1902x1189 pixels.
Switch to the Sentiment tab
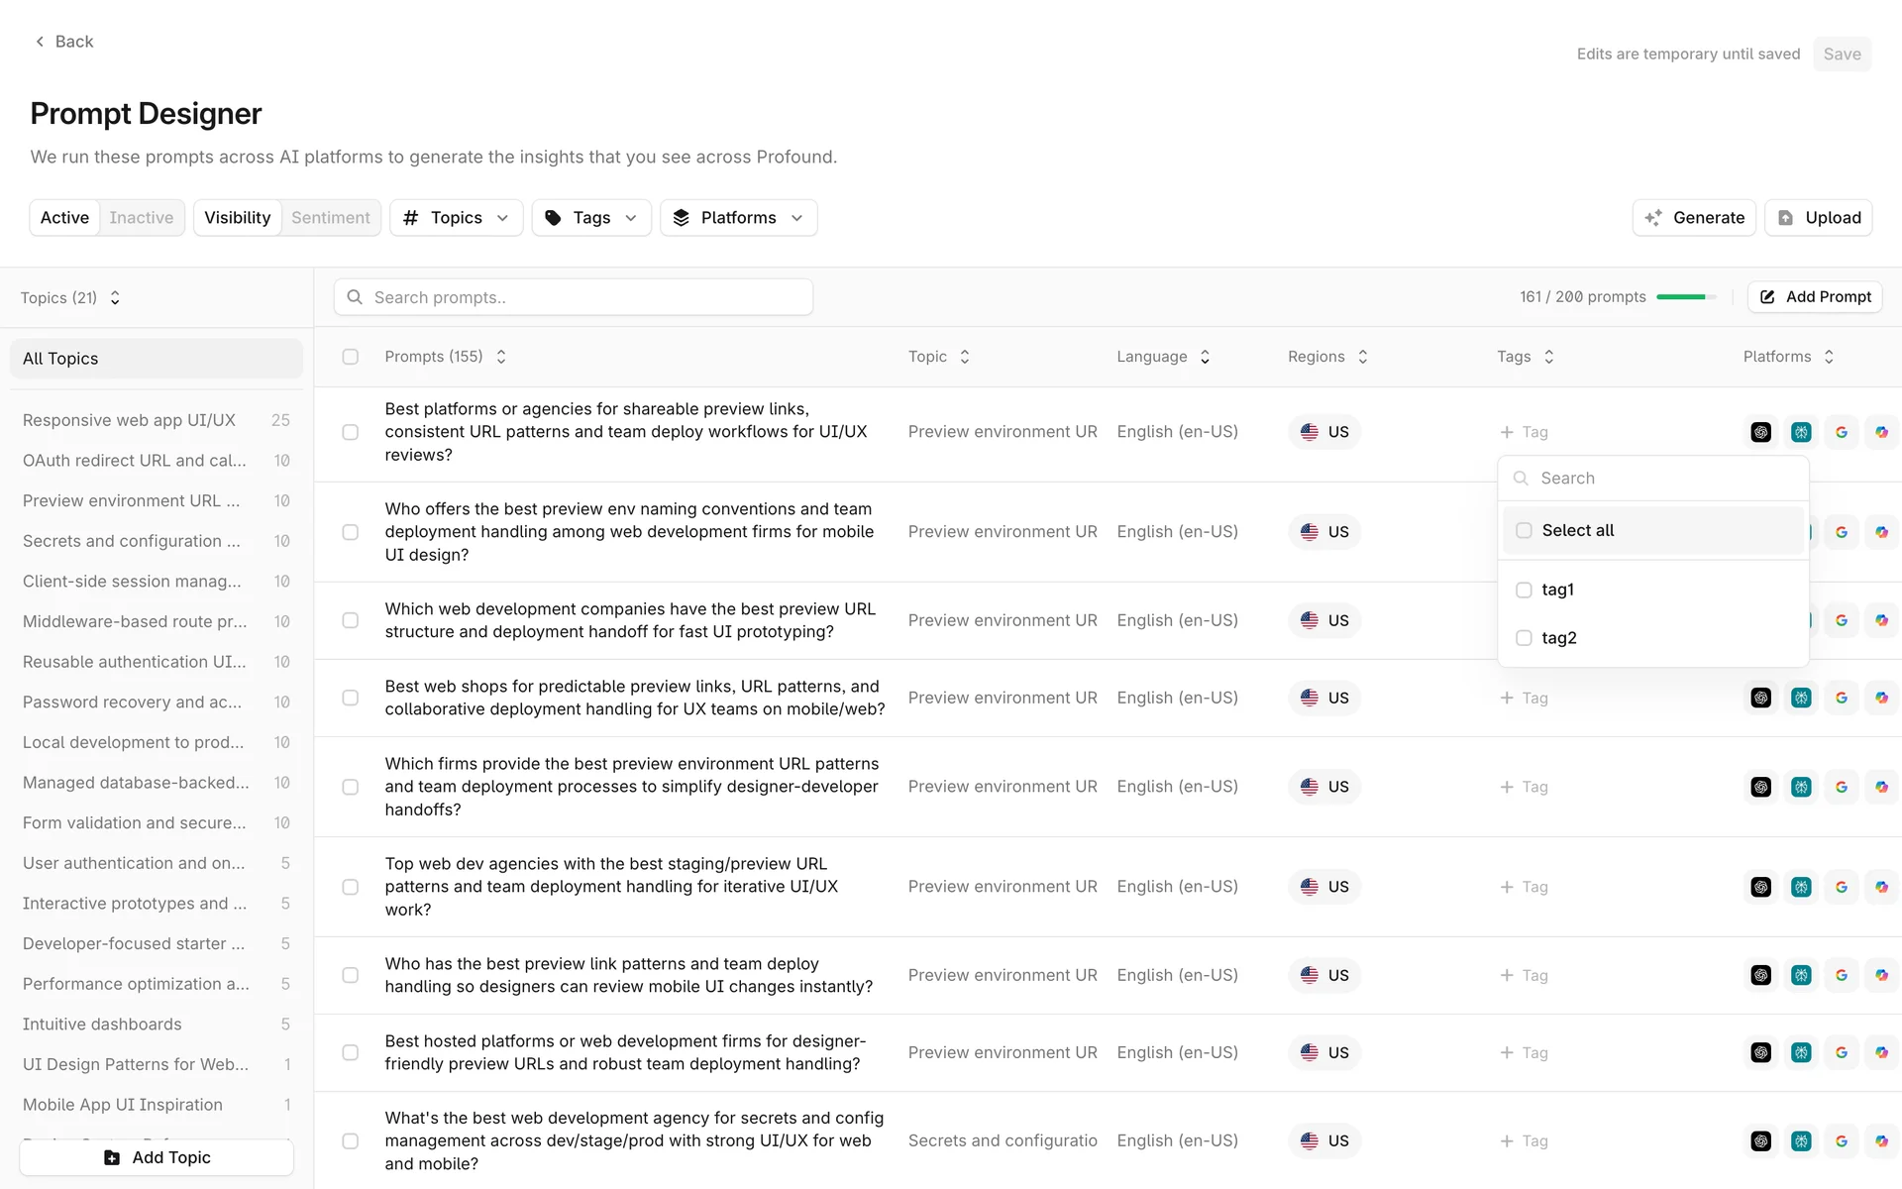click(x=330, y=218)
